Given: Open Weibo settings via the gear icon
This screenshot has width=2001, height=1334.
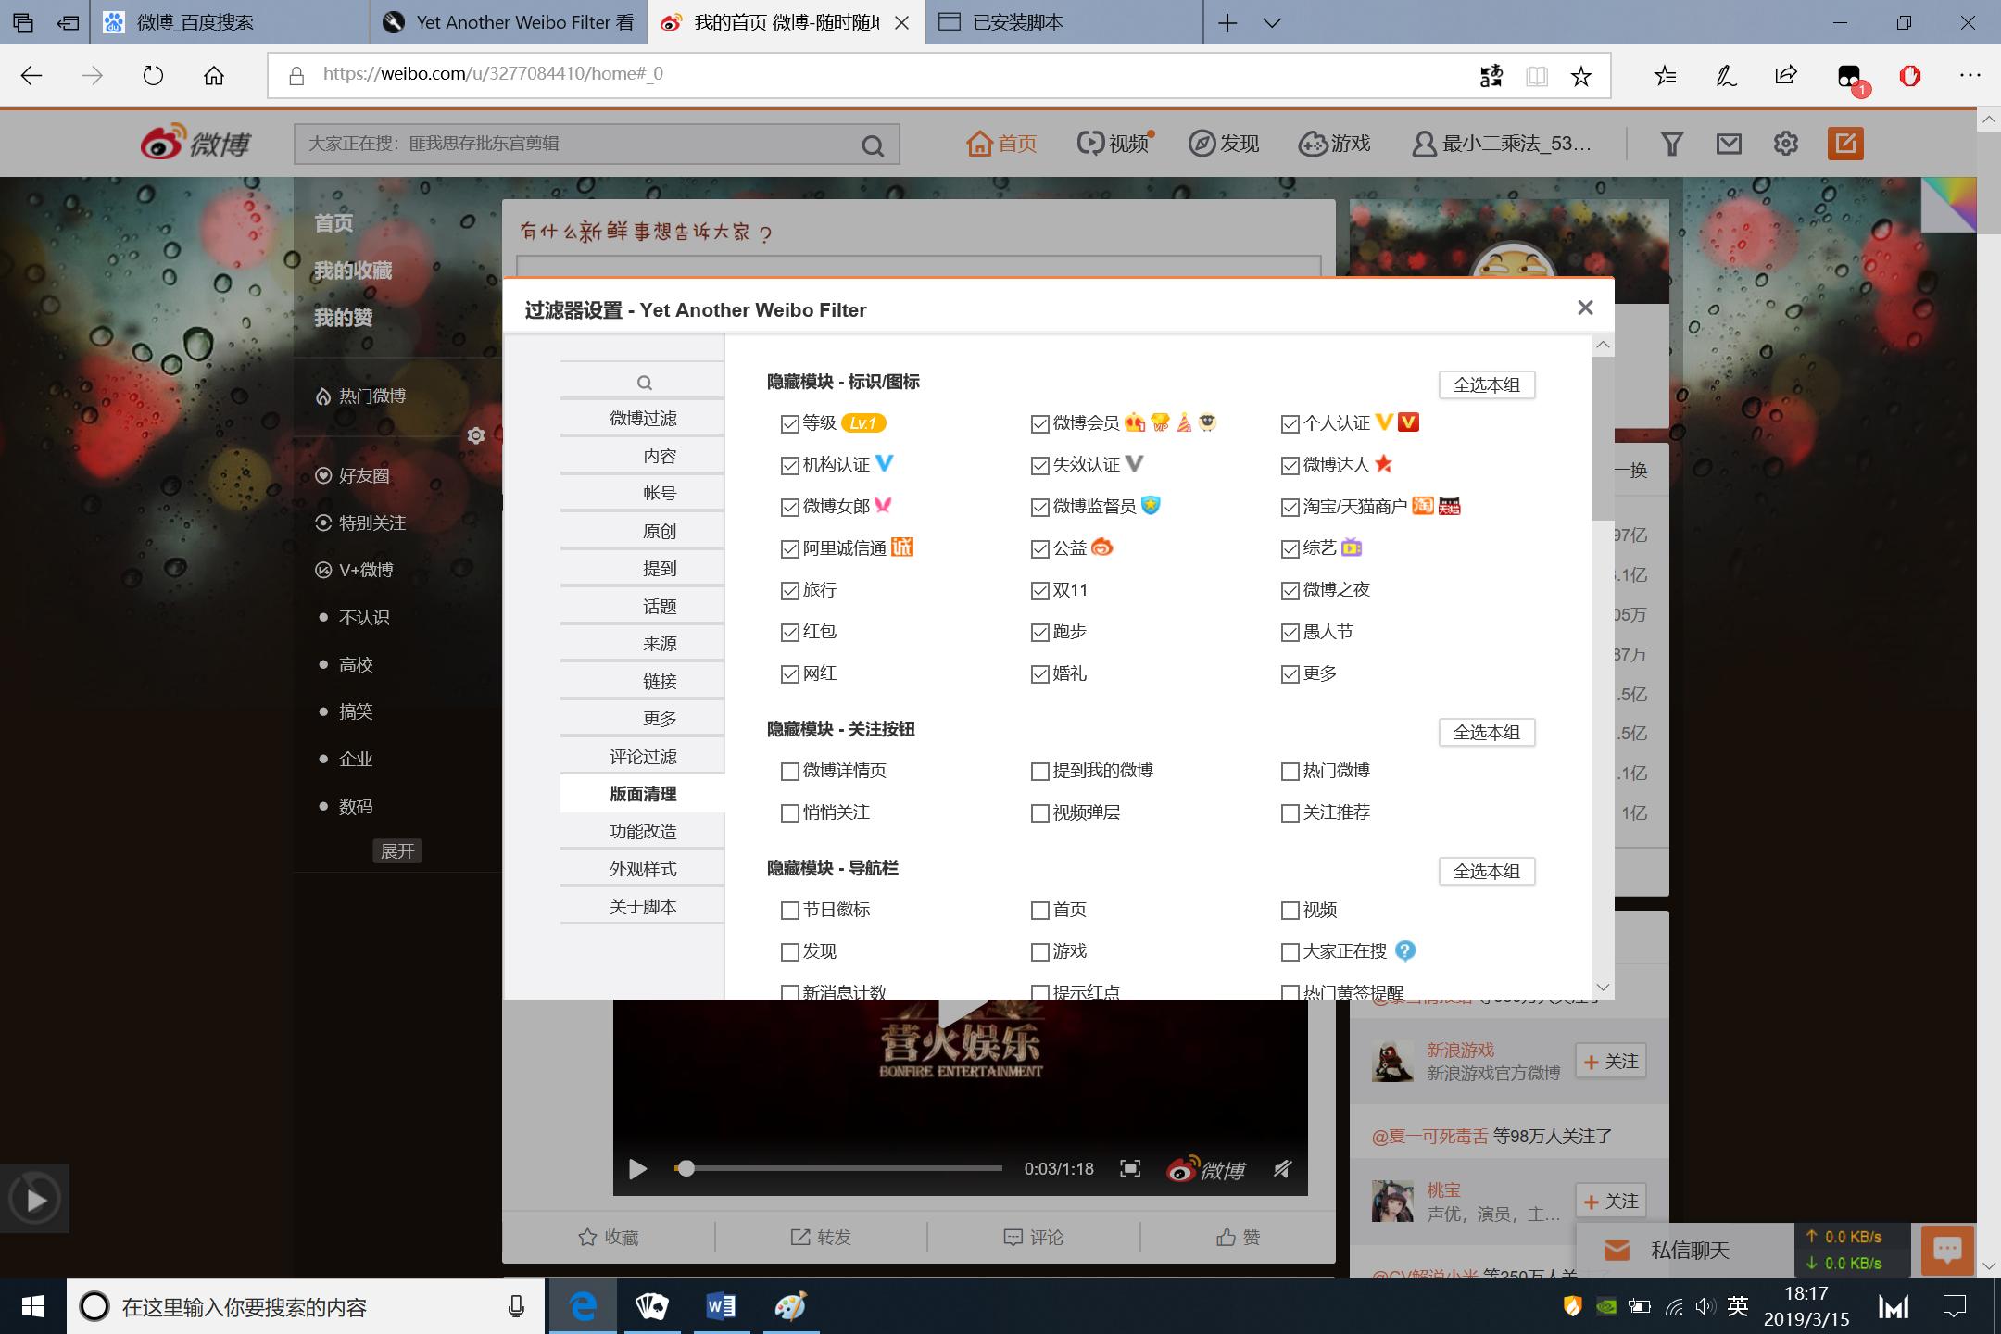Looking at the screenshot, I should coord(1786,144).
